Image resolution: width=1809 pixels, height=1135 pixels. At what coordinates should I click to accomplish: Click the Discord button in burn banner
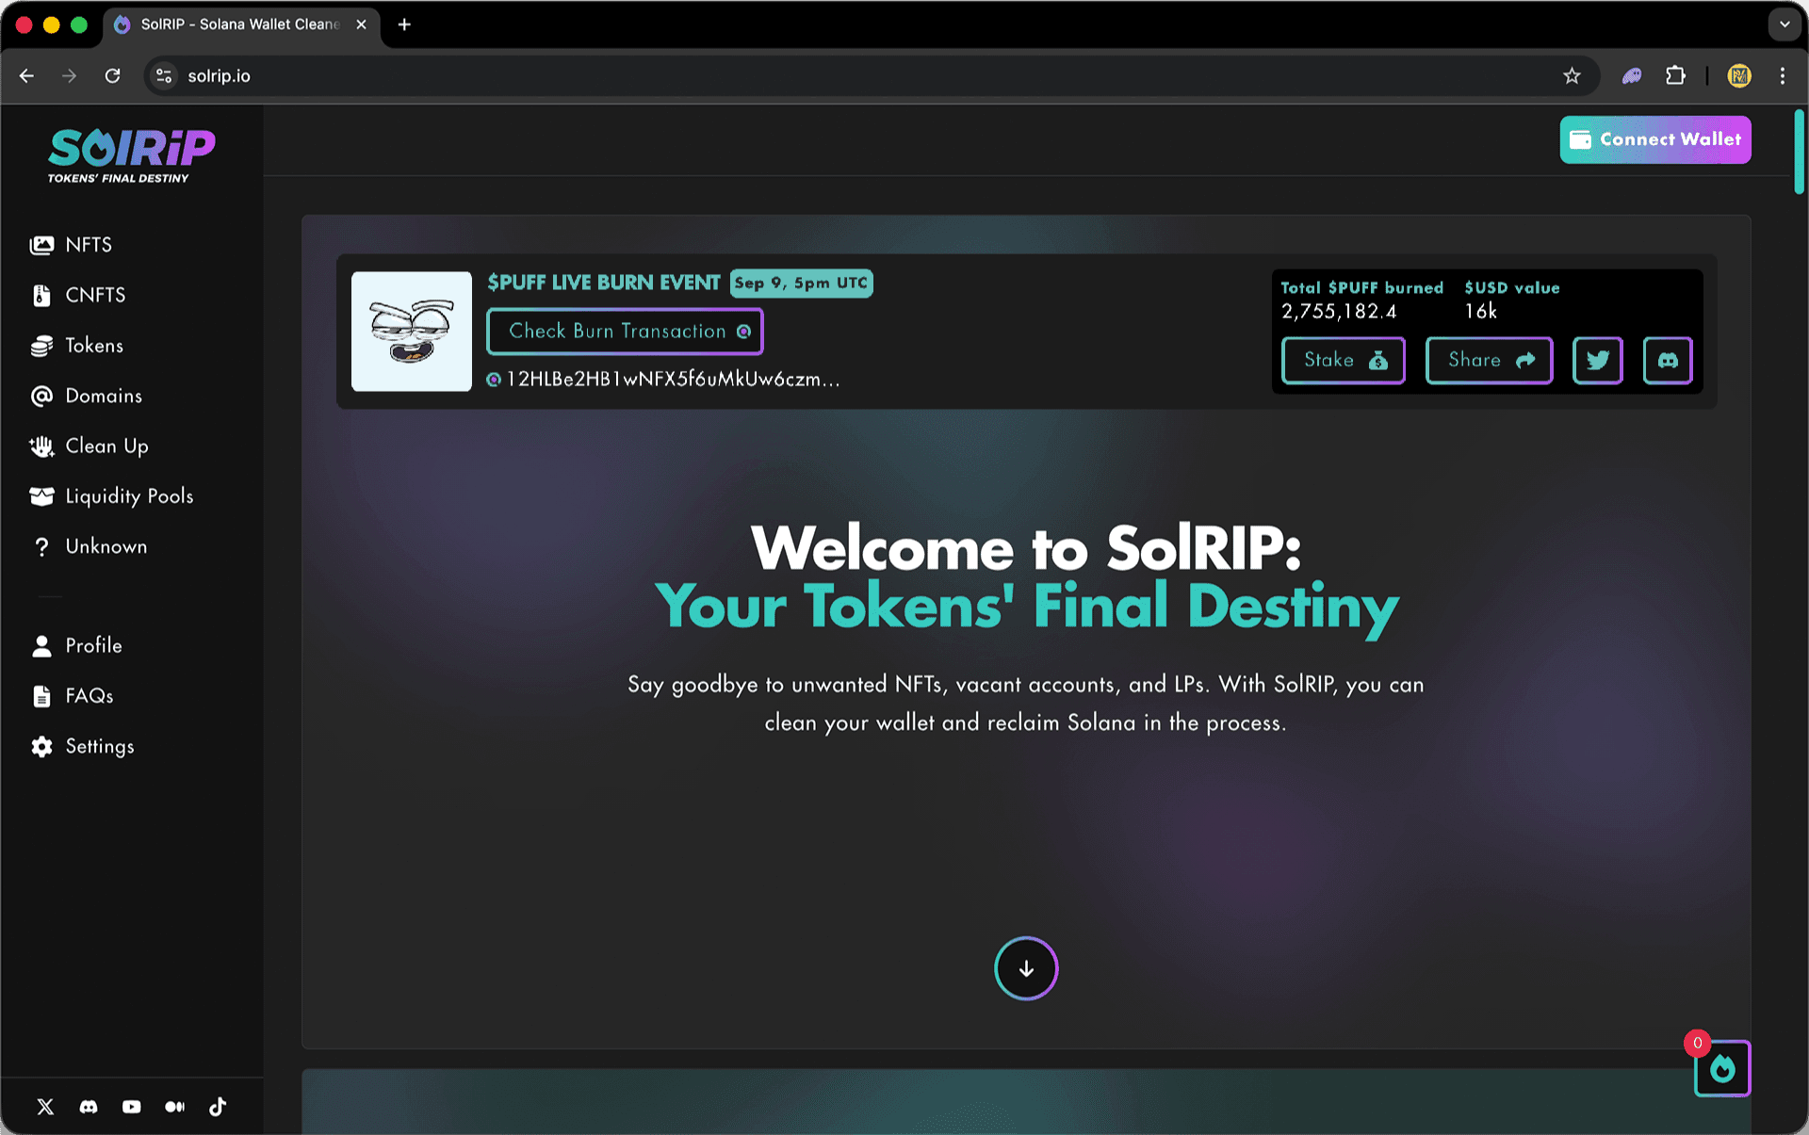pyautogui.click(x=1668, y=360)
